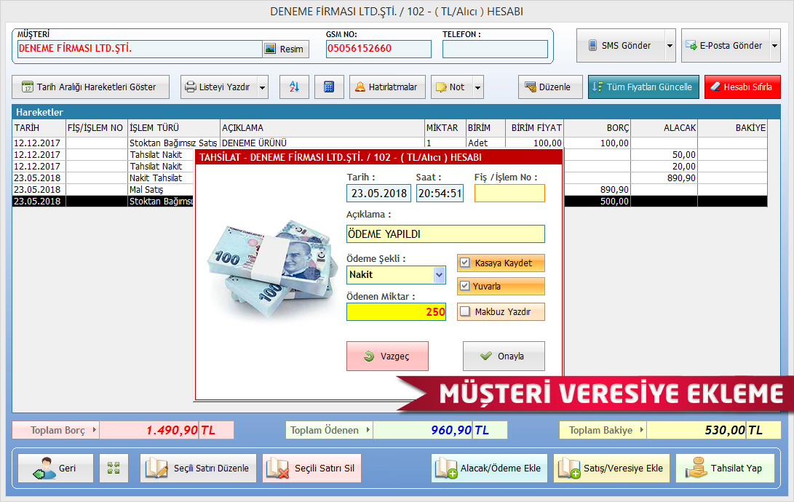The width and height of the screenshot is (794, 502).
Task: Open Hatırlatmalar reminders bell button
Action: [x=386, y=87]
